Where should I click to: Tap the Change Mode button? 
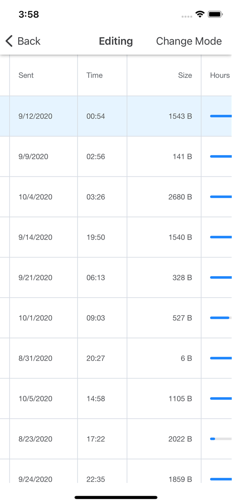[x=189, y=41]
